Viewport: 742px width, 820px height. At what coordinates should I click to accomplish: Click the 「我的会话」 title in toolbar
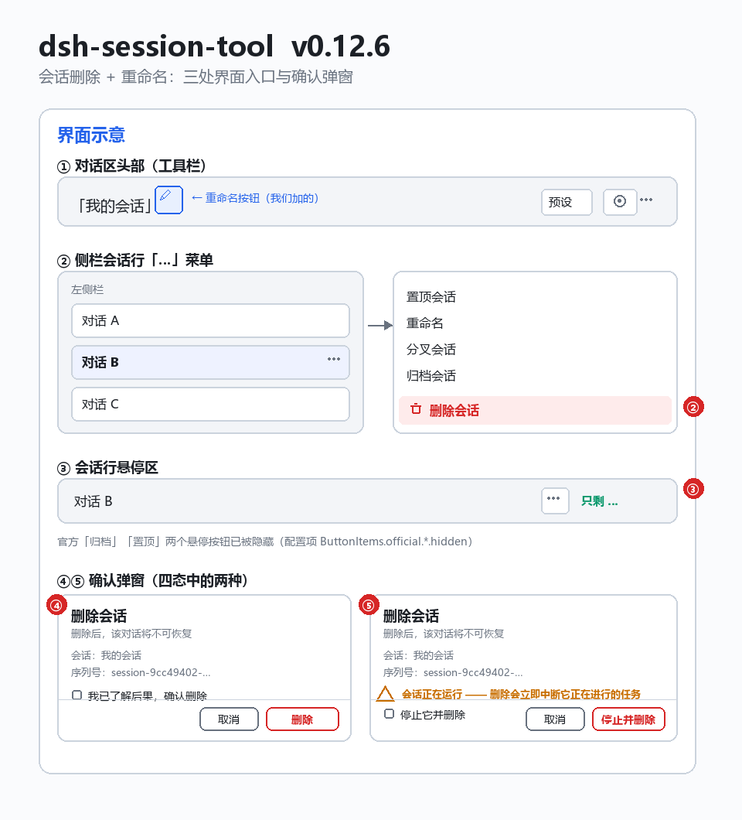point(114,206)
